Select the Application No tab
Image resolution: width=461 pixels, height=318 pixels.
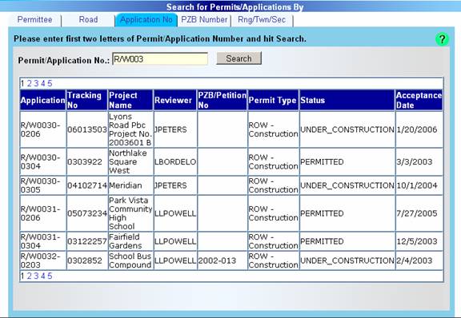[x=146, y=20]
